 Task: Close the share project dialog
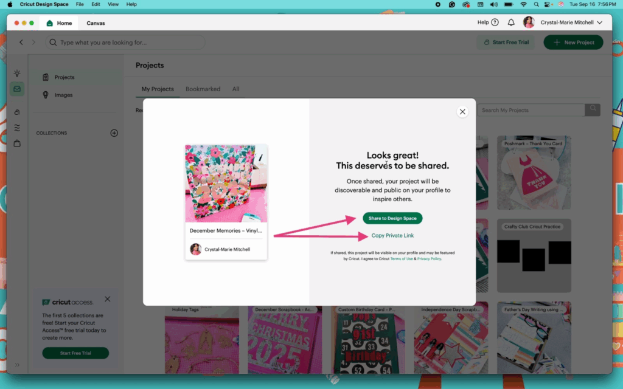pos(462,112)
